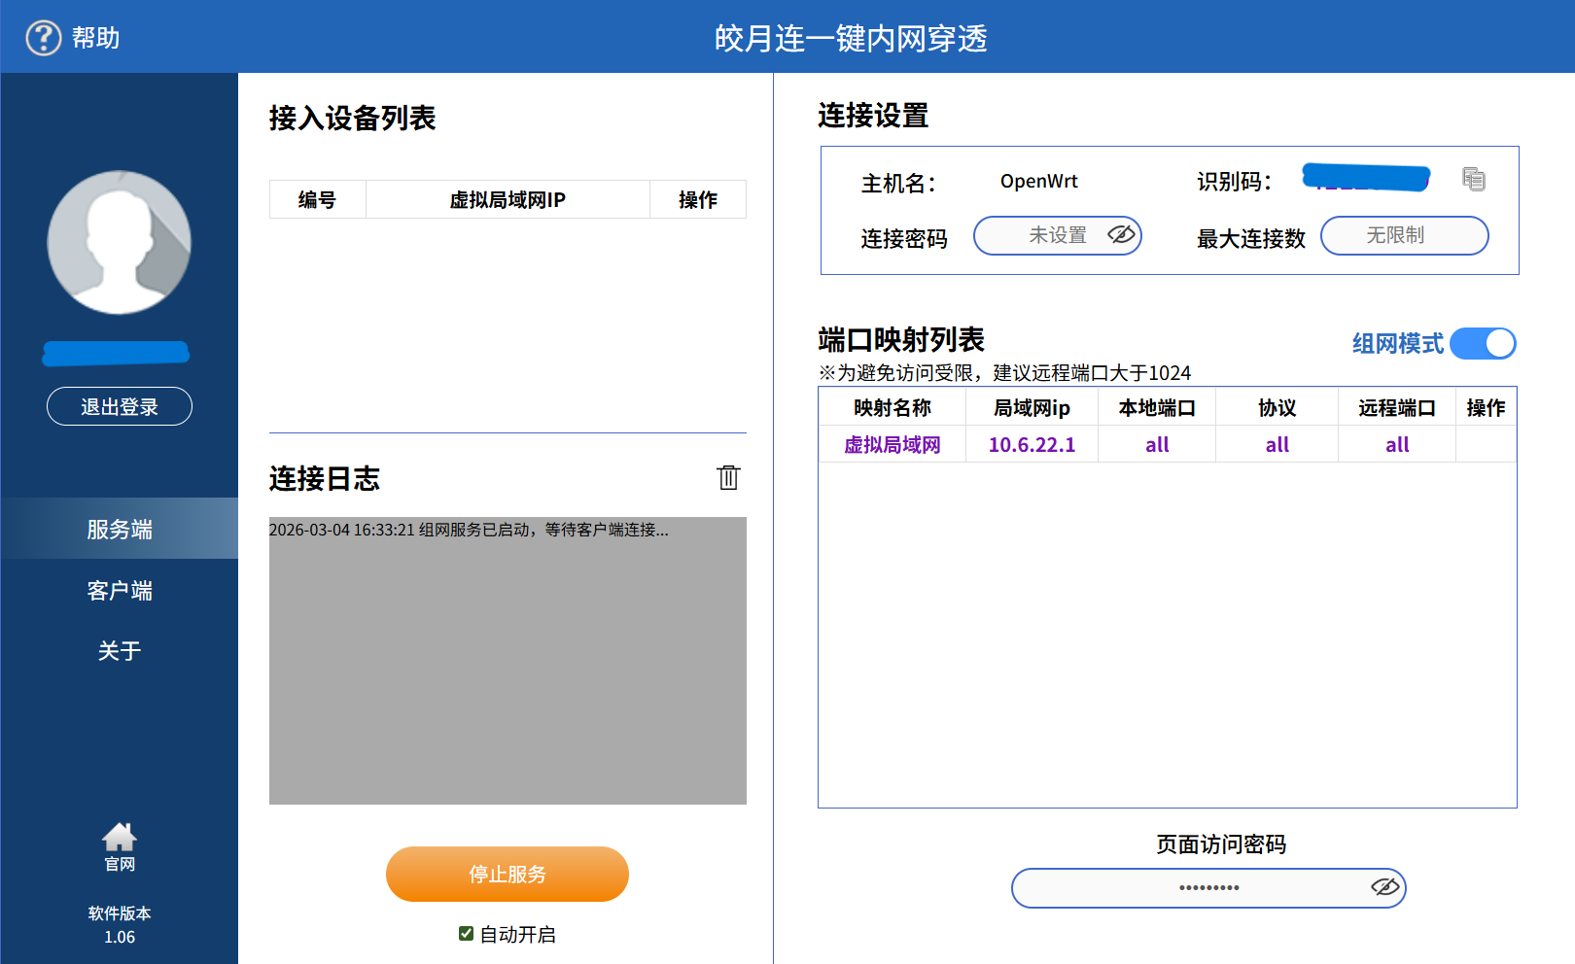Viewport: 1575px width, 964px height.
Task: Show the connection password via eye icon
Action: click(1121, 235)
